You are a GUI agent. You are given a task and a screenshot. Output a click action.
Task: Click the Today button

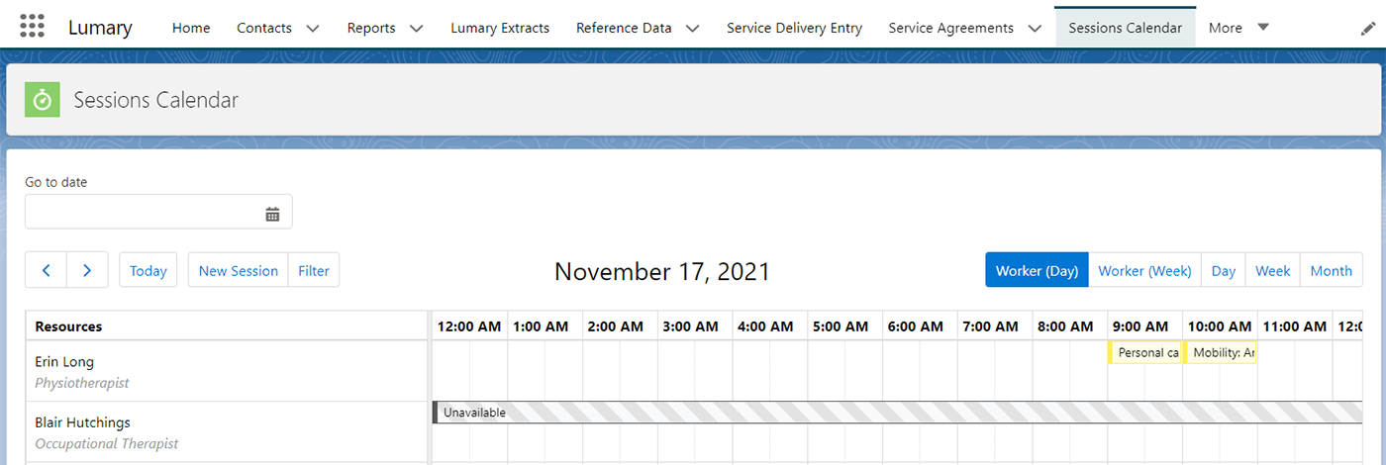(148, 270)
